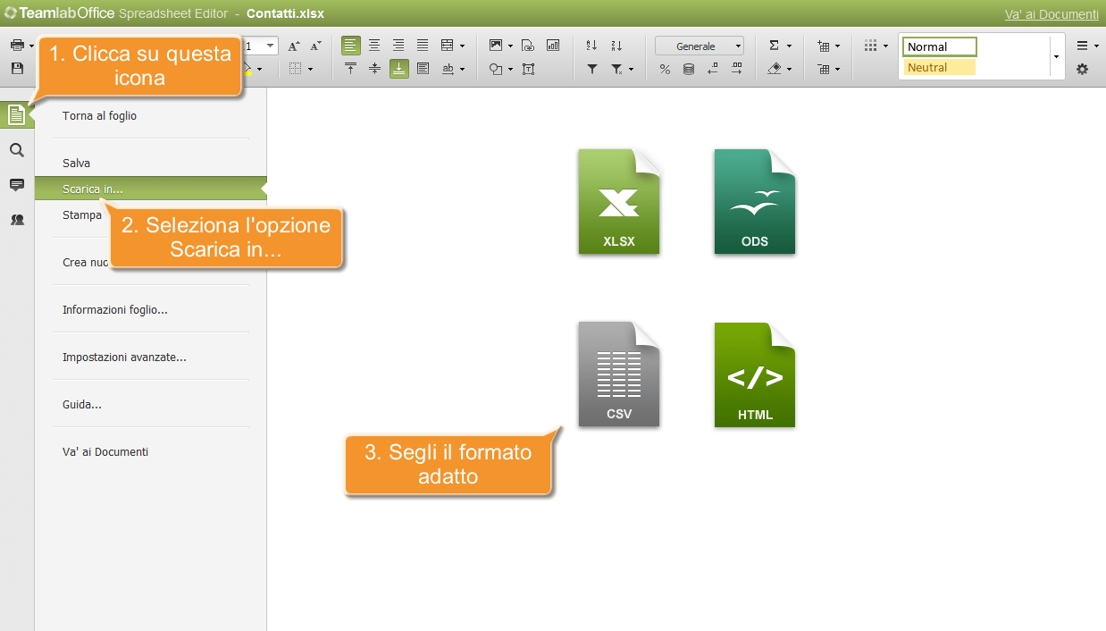Viewport: 1106px width, 631px height.
Task: Open the Chat users panel icon
Action: point(16,219)
